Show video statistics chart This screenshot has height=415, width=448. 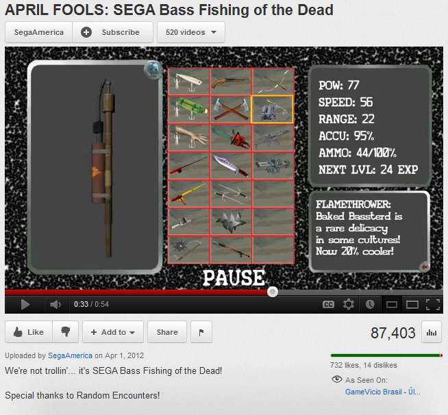pyautogui.click(x=432, y=332)
